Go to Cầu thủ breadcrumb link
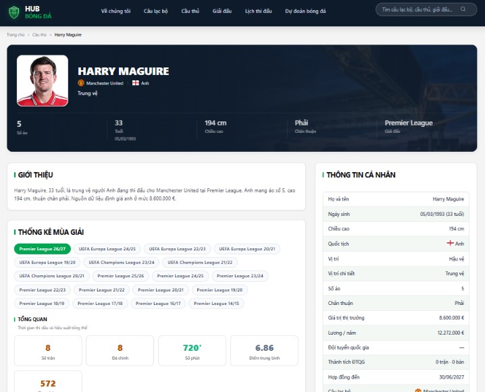This screenshot has width=485, height=392. (39, 34)
